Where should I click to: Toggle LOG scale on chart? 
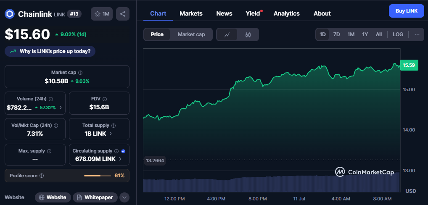[398, 34]
